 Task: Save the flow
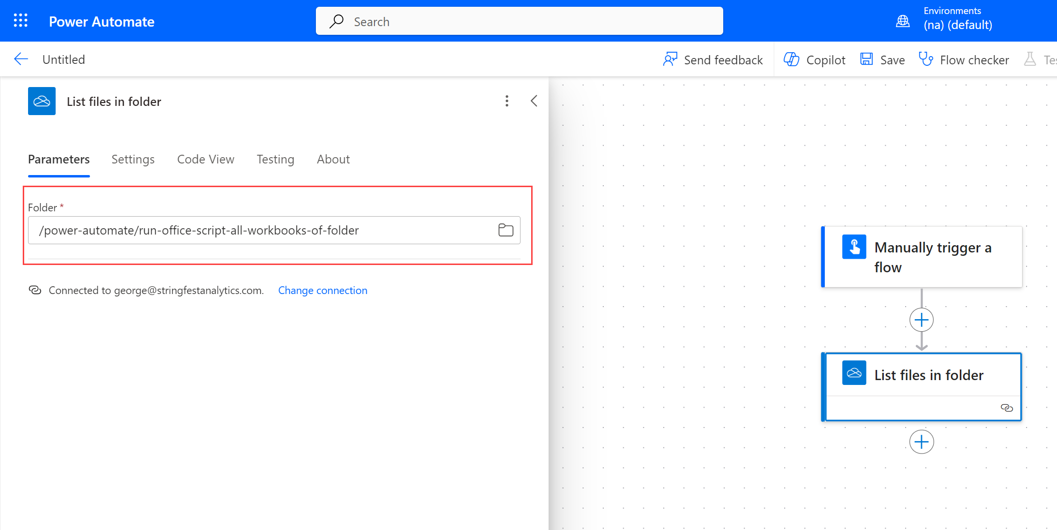point(882,59)
